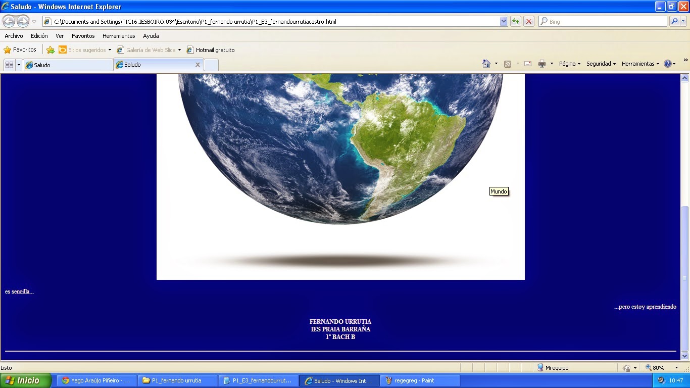Expand the Sitios sugeridos dropdown arrow

click(110, 50)
